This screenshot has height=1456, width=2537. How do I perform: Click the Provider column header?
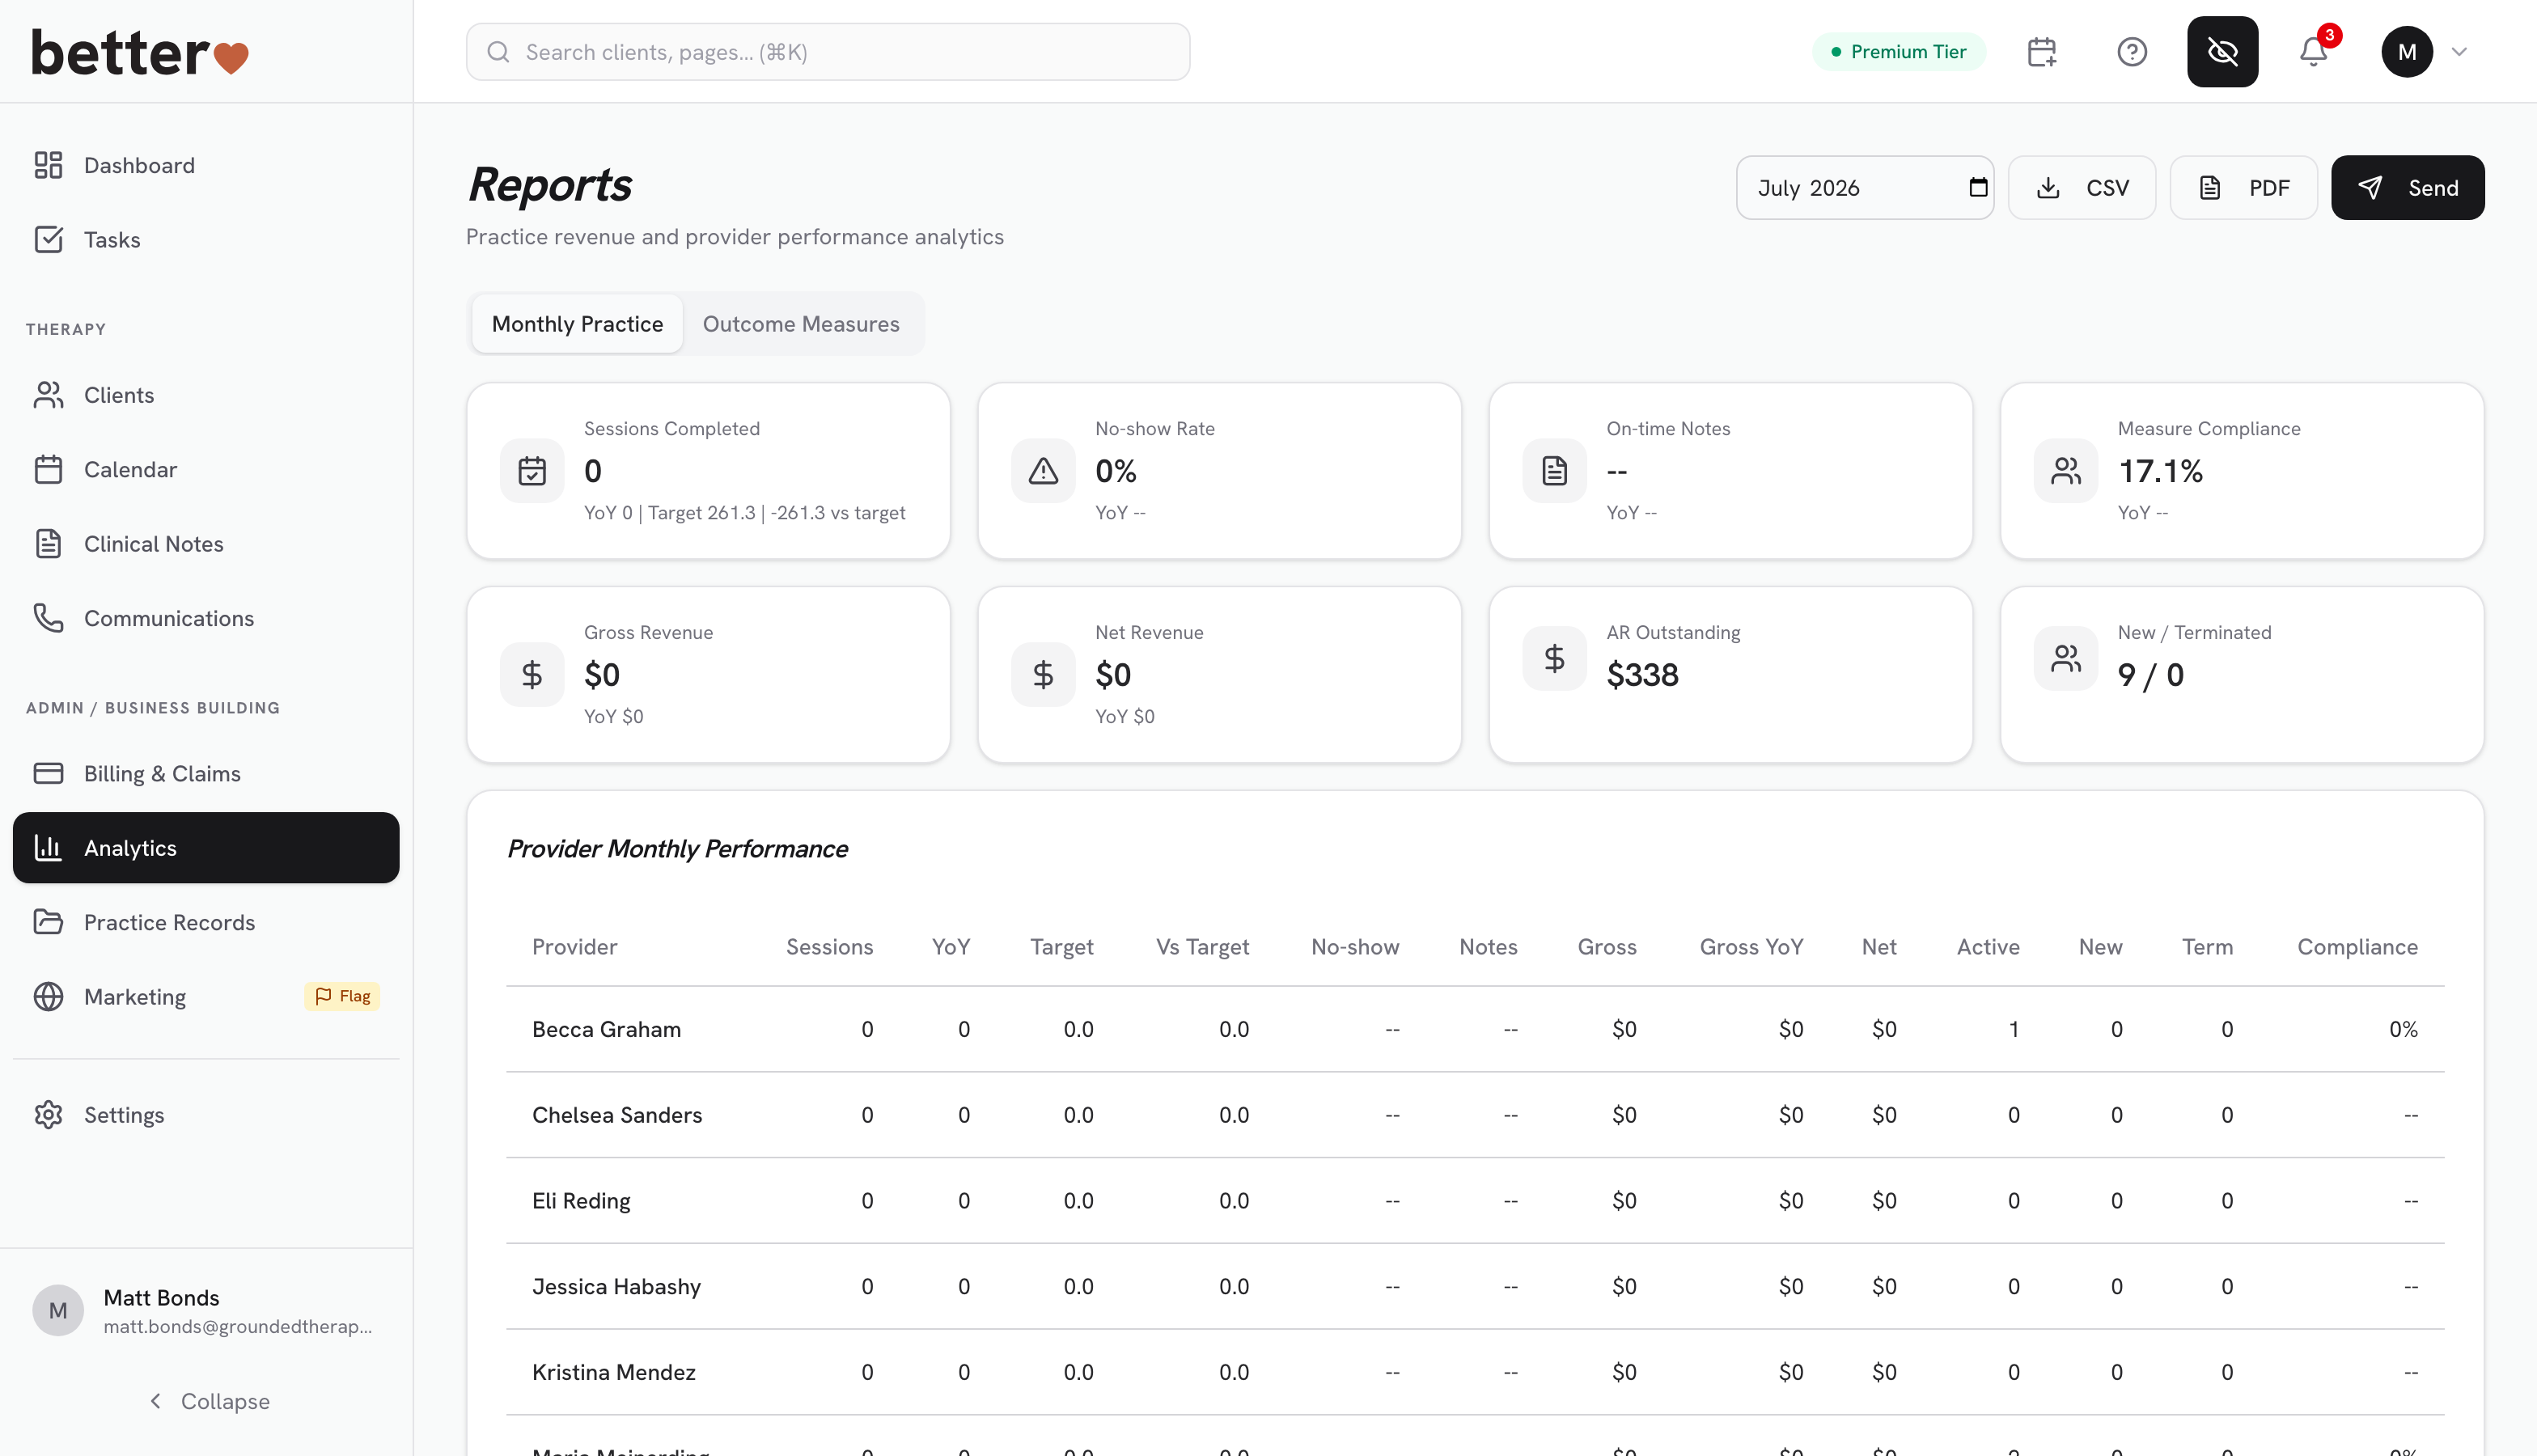pyautogui.click(x=574, y=947)
